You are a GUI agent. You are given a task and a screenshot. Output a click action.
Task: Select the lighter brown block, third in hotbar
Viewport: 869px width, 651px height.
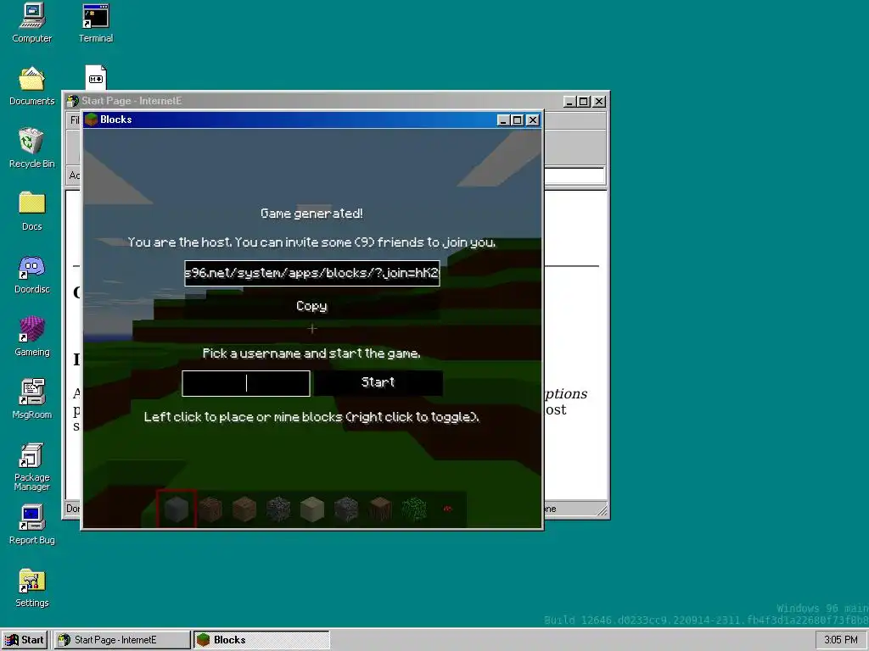point(244,509)
